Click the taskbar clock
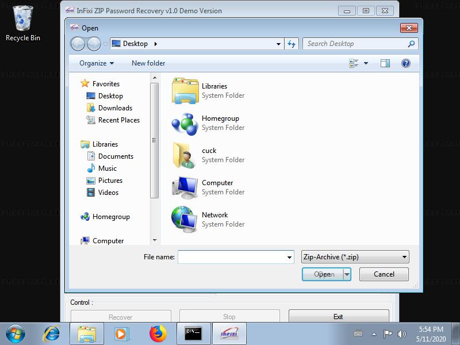460x345 pixels. [x=431, y=334]
